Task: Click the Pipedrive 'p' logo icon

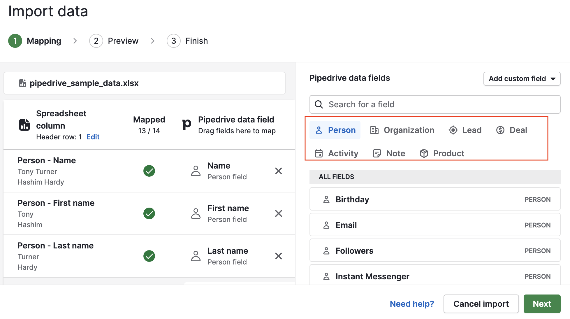Action: click(x=187, y=125)
